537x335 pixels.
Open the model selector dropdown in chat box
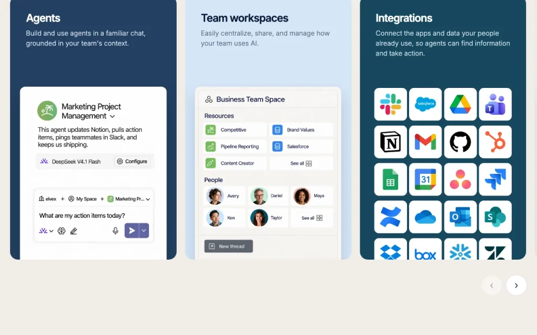[x=46, y=231]
